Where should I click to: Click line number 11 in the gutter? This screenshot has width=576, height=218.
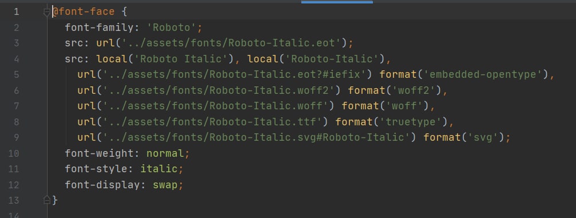(x=14, y=169)
